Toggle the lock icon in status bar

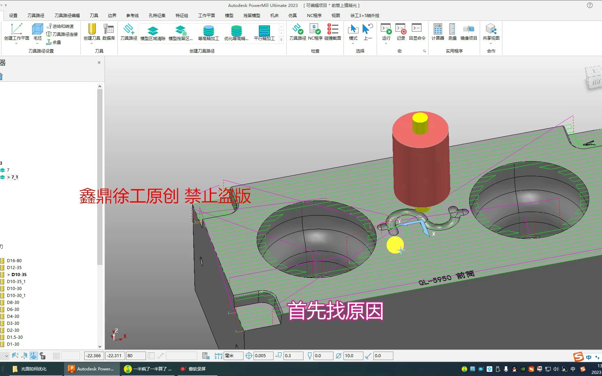click(43, 356)
